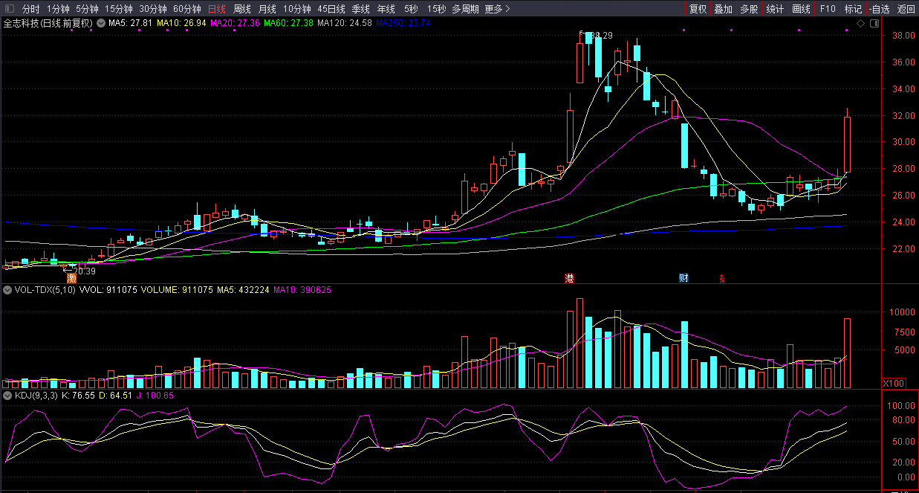919x493 pixels.
Task: Click the 叠加 overlay button
Action: tap(723, 10)
